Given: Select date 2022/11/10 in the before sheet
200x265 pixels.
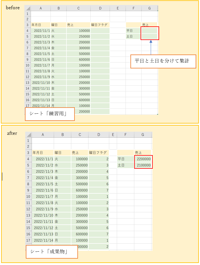Looking at the screenshot, I should tap(41, 83).
